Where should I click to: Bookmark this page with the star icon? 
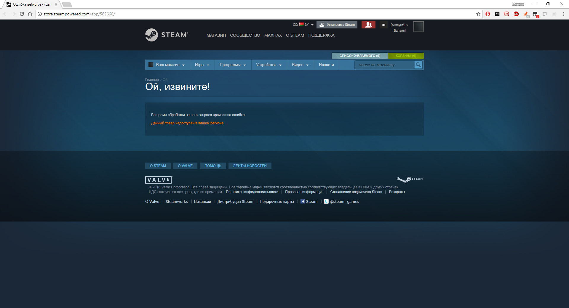478,14
